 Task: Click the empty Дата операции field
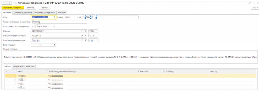coord(42,45)
